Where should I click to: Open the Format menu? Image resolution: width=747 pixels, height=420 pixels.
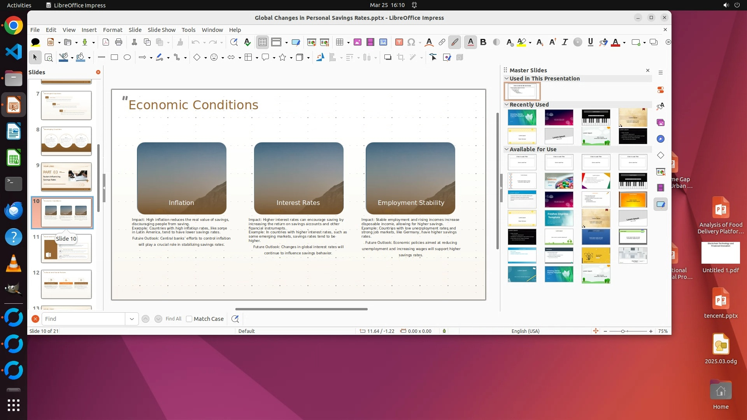tap(112, 30)
